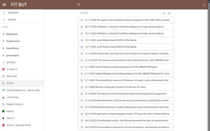
Task: Open the @365tipu channel
Action: tap(22, 62)
